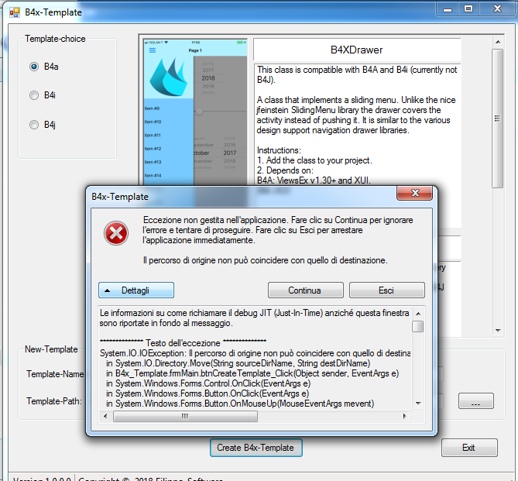This screenshot has width=518, height=481.
Task: Maximize the B4x-Template main window
Action: coord(468,9)
